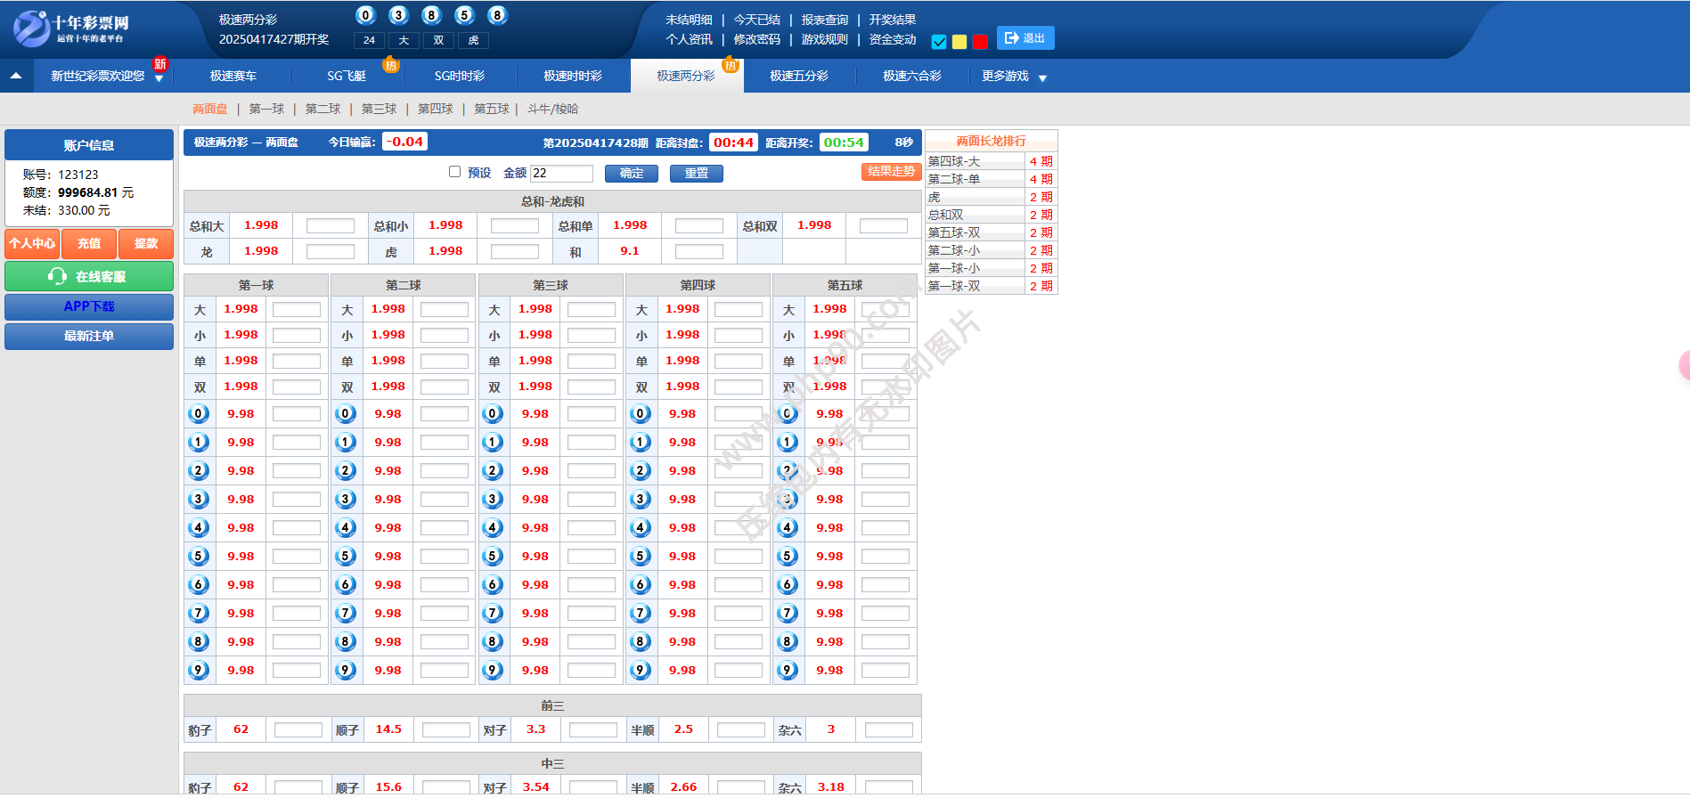1690x798 pixels.
Task: Select the blue theme color swatch
Action: [939, 42]
